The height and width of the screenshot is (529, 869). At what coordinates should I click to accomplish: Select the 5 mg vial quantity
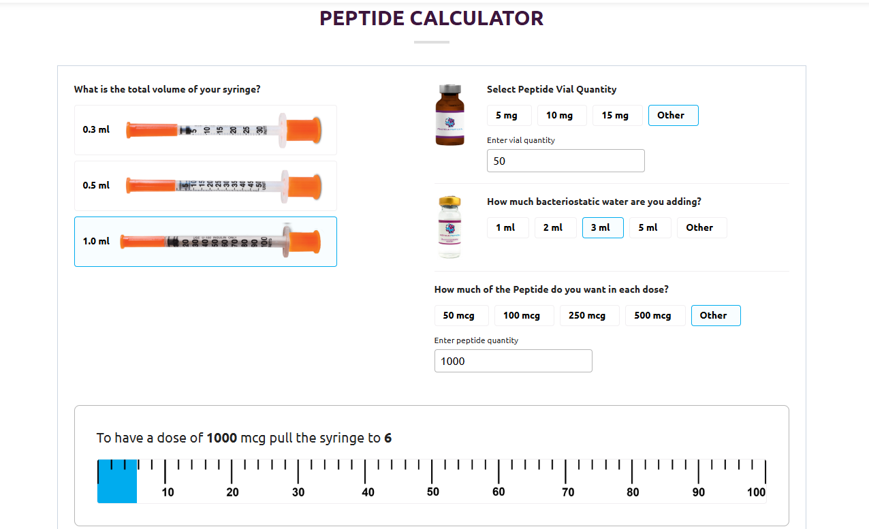click(x=506, y=116)
